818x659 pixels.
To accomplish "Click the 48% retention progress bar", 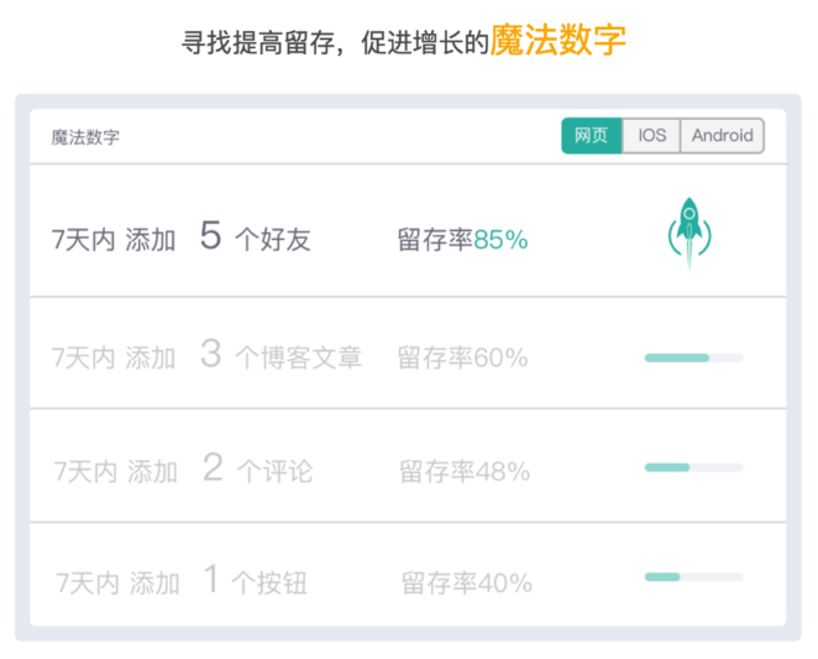I will pyautogui.click(x=693, y=468).
